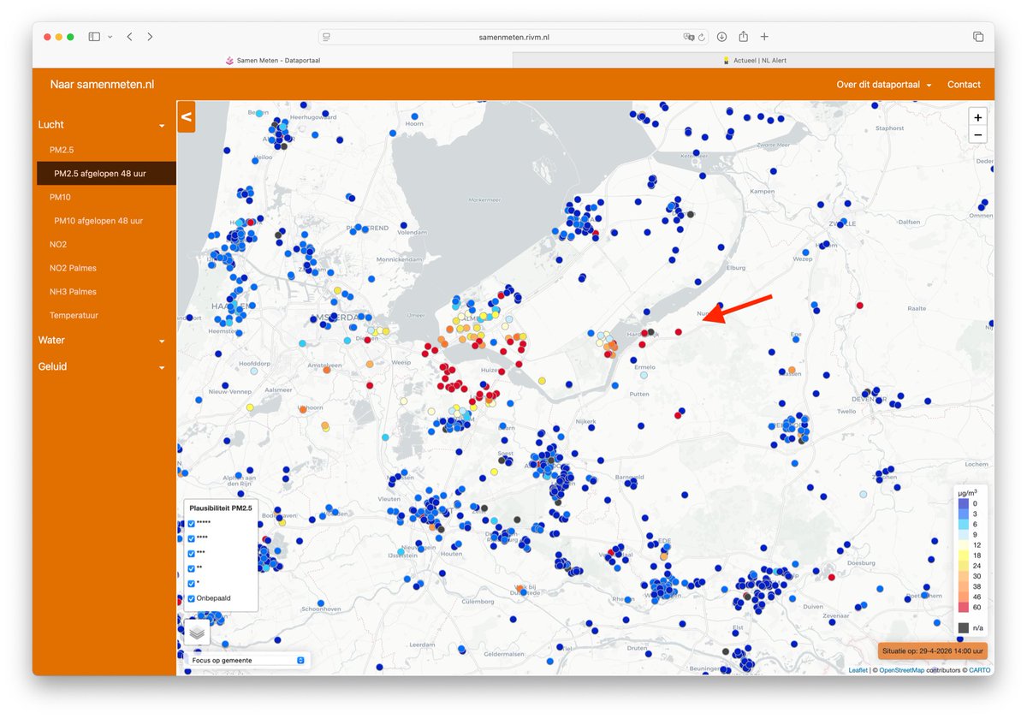Toggle the two-star plausibility checkbox
The image size is (1027, 719).
191,568
